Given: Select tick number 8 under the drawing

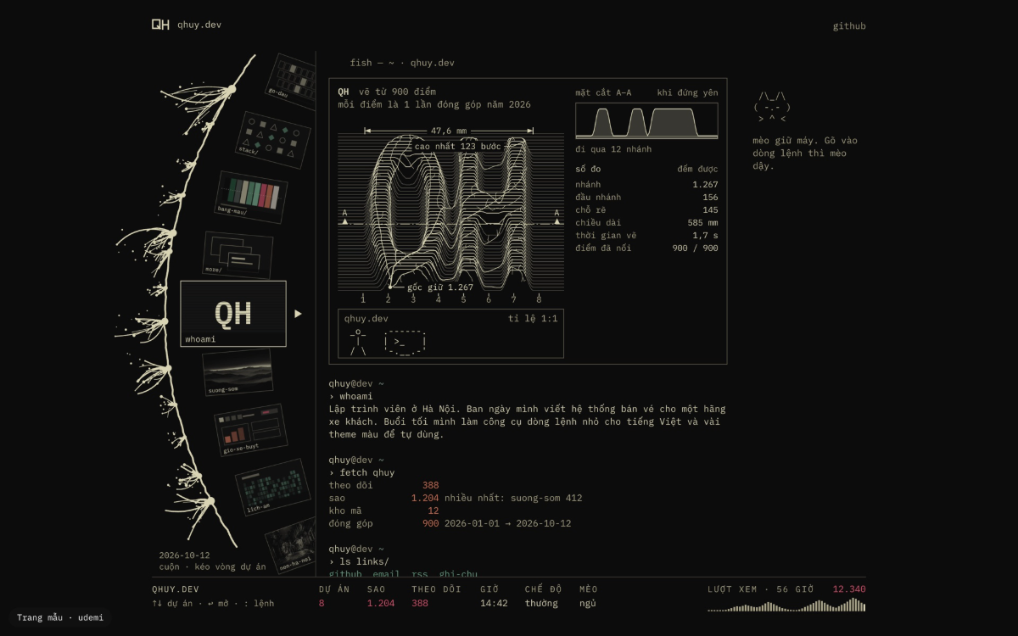Looking at the screenshot, I should (x=539, y=298).
